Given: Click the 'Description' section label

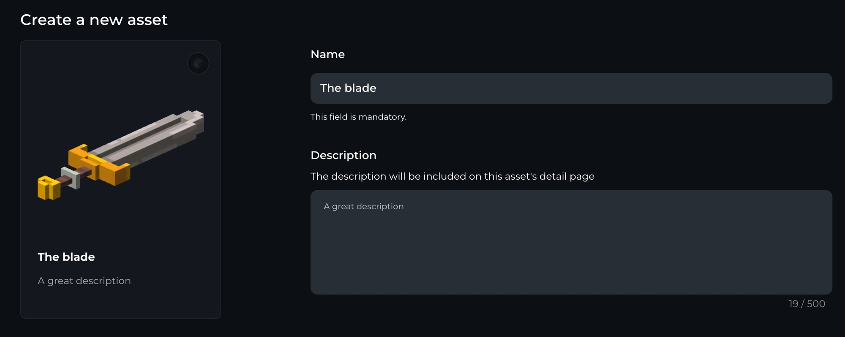Looking at the screenshot, I should 343,155.
